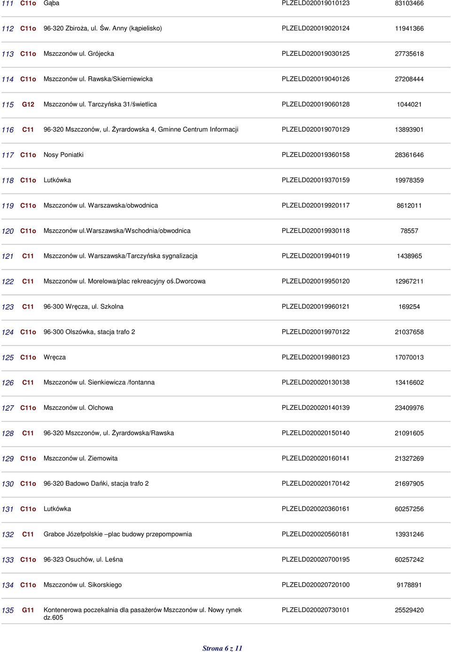This screenshot has height=652, width=451.
Task: Select '96-300 Wręcza, ul. Szkolna' entry
Action: point(84,307)
